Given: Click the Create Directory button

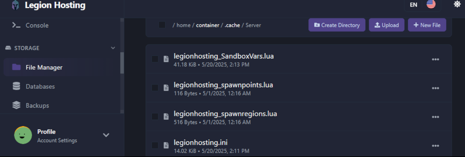Looking at the screenshot, I should point(337,25).
